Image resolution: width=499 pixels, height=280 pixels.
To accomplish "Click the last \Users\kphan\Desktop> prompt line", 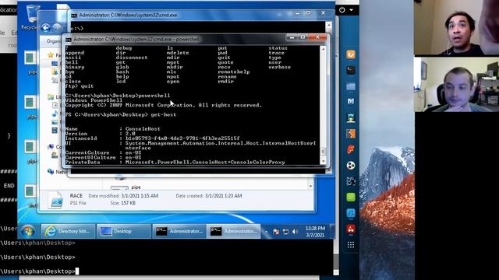I will coord(37,271).
